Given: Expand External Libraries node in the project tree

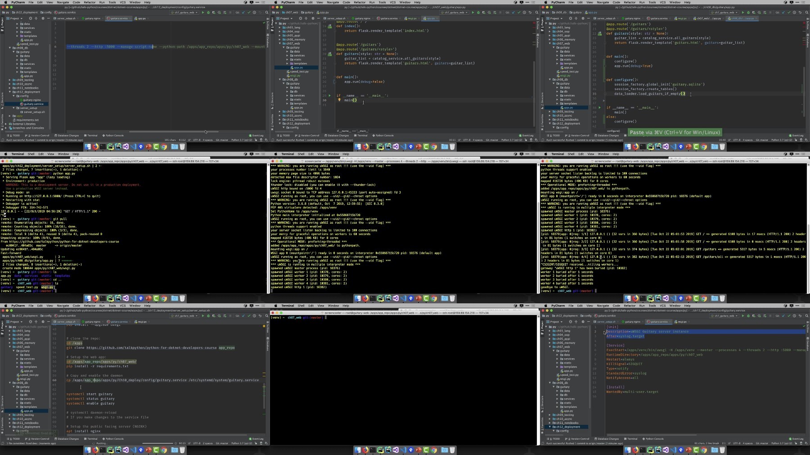Looking at the screenshot, I should [6, 124].
